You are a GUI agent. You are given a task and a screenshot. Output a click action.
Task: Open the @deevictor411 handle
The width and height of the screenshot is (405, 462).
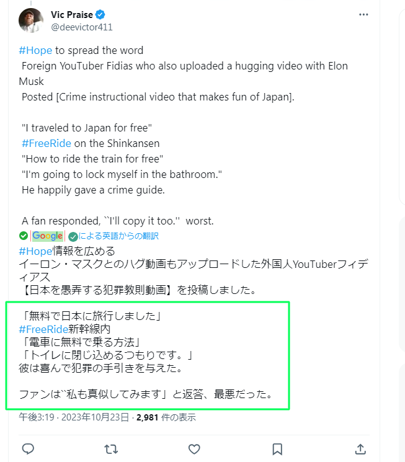click(x=82, y=27)
